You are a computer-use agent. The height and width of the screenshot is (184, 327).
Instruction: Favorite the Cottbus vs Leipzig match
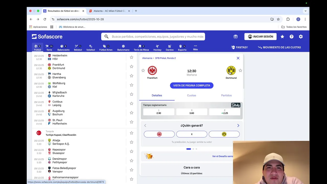pos(132,103)
